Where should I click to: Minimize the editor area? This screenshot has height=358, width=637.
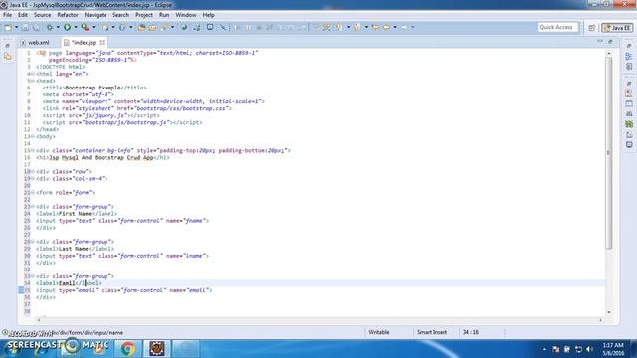pyautogui.click(x=600, y=42)
